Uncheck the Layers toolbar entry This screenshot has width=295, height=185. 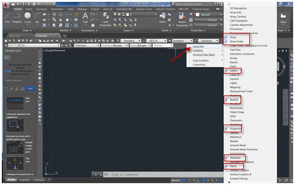tap(233, 71)
